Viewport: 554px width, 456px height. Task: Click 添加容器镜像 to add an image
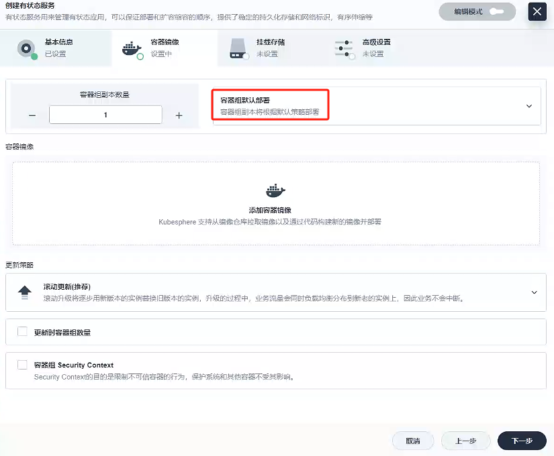pyautogui.click(x=270, y=211)
